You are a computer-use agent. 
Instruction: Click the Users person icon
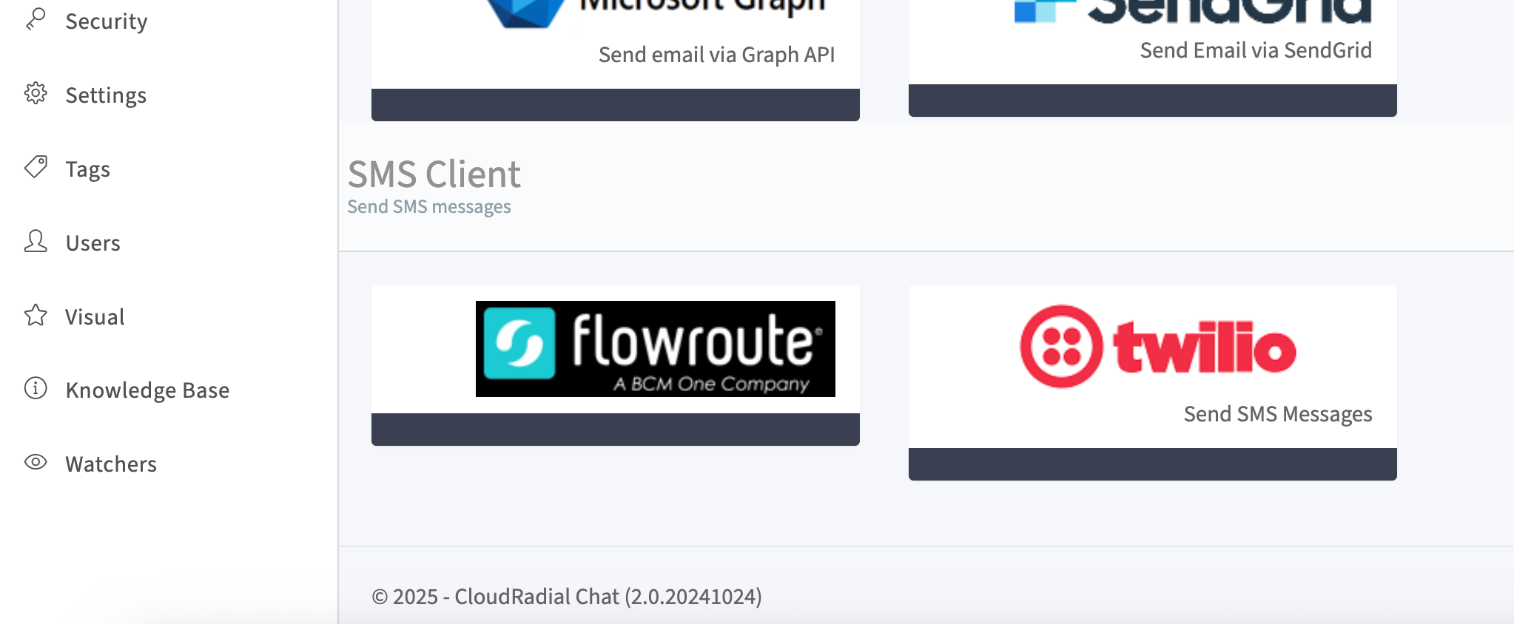pos(36,241)
